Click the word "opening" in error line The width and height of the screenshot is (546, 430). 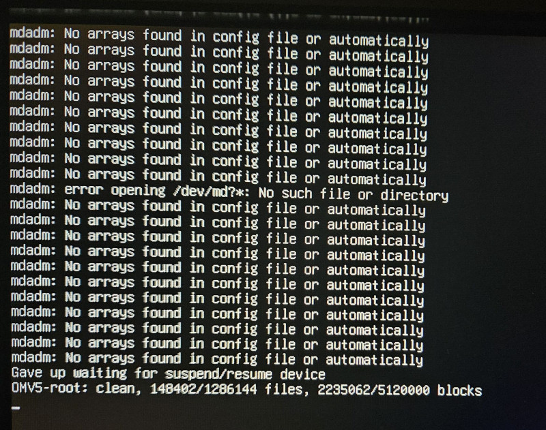[x=138, y=191]
